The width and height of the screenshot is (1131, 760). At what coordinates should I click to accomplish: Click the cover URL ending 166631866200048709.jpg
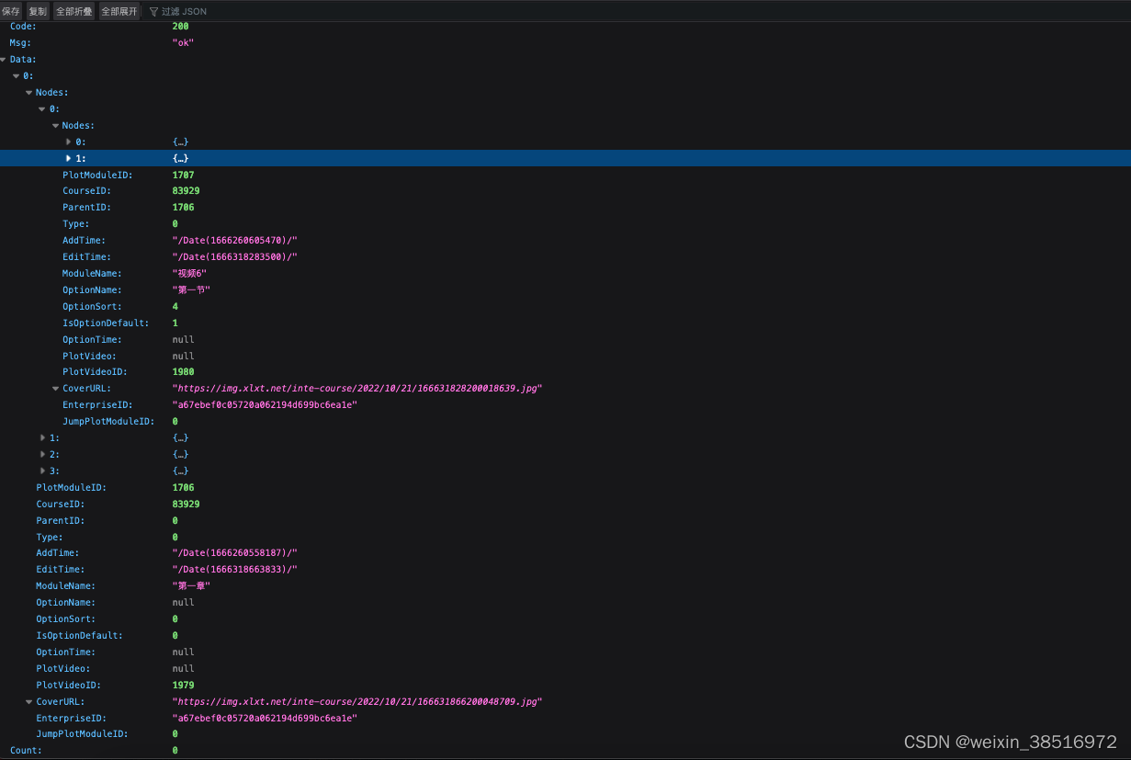[356, 701]
